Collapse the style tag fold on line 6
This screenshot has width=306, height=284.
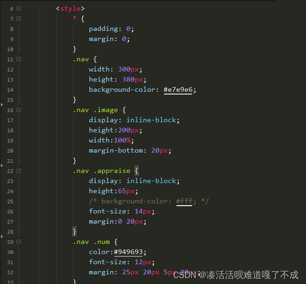19,9
